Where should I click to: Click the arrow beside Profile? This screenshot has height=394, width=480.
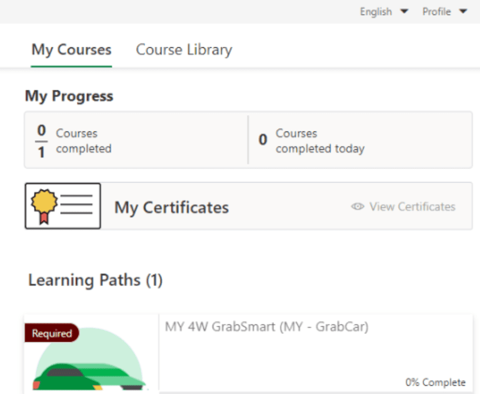click(463, 11)
